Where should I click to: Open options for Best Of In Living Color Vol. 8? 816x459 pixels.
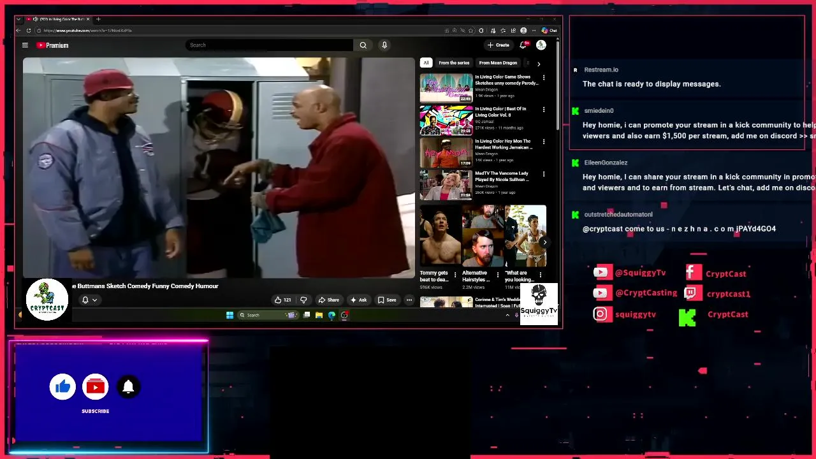[x=544, y=110]
